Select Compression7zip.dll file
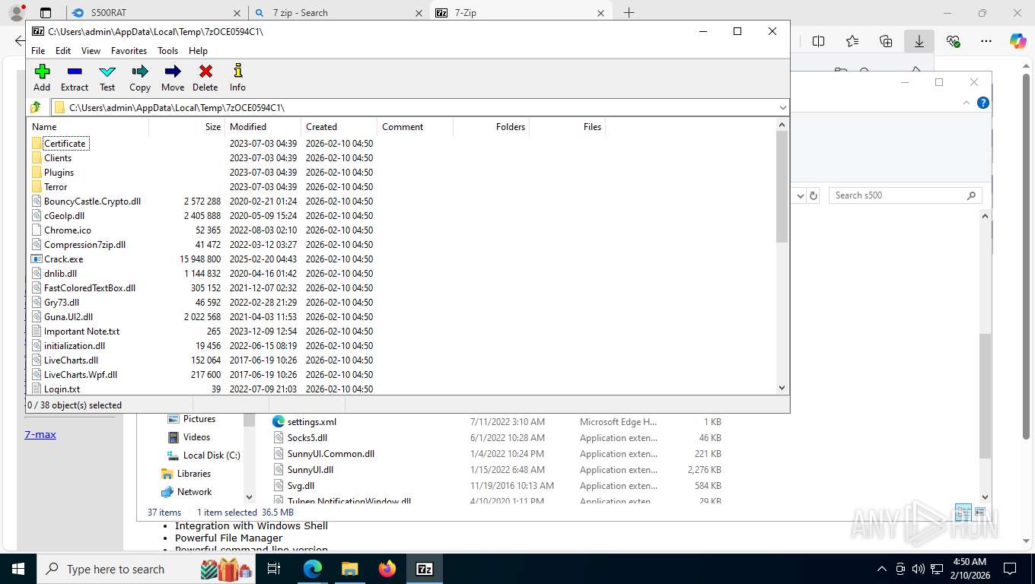Viewport: 1035px width, 584px height. [84, 245]
